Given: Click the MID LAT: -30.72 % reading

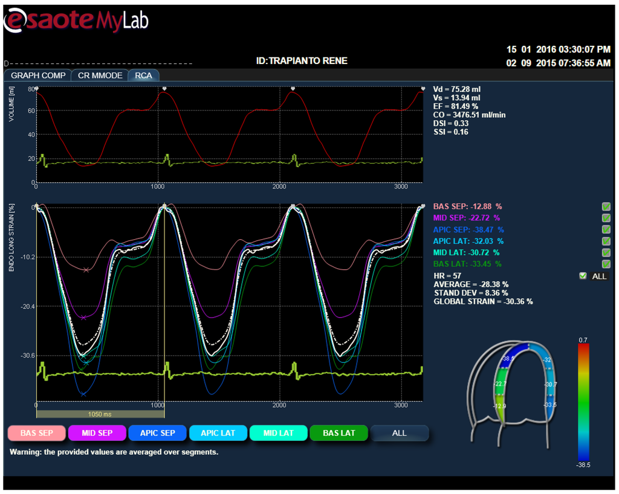Looking at the screenshot, I should coord(466,252).
